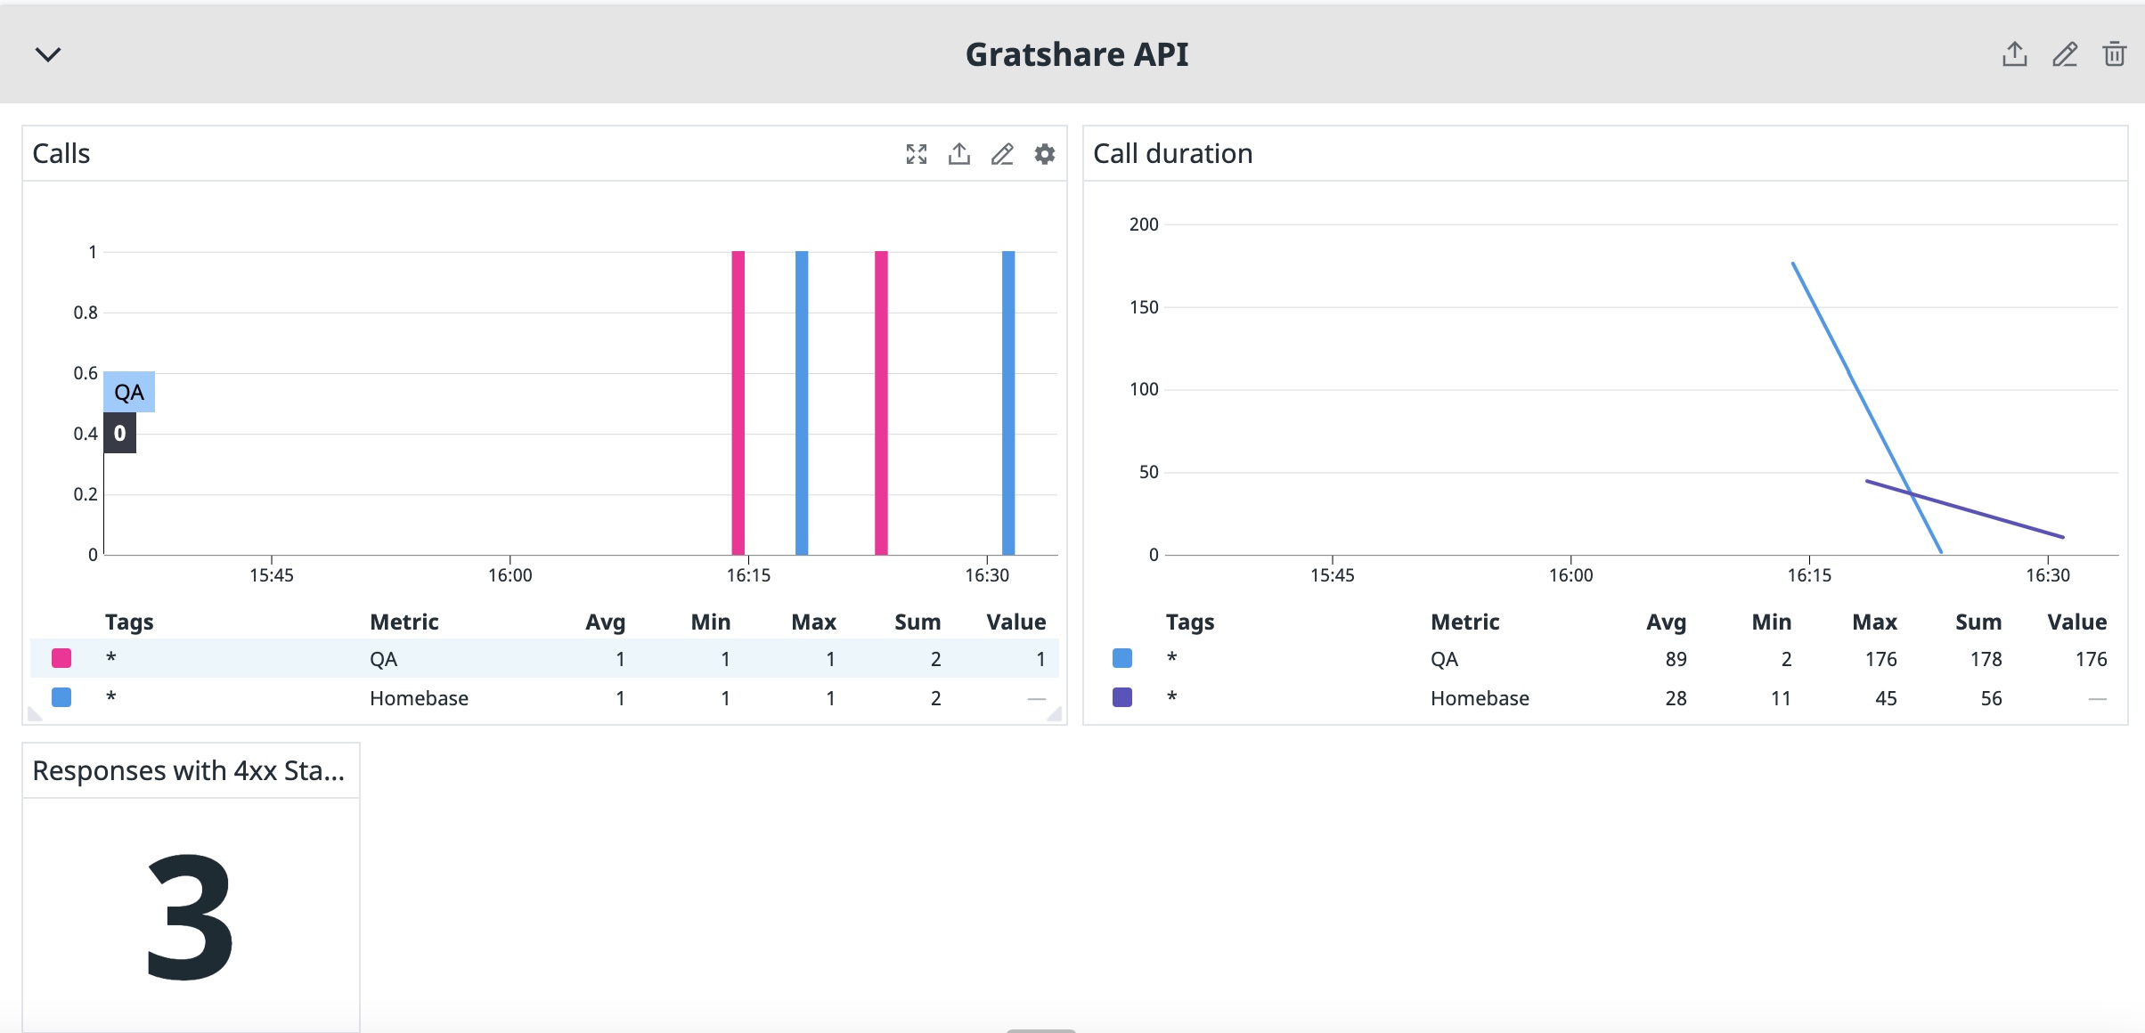Click 56 Sum value in Homebase duration row
Viewport: 2145px width, 1033px height.
[x=1992, y=698]
